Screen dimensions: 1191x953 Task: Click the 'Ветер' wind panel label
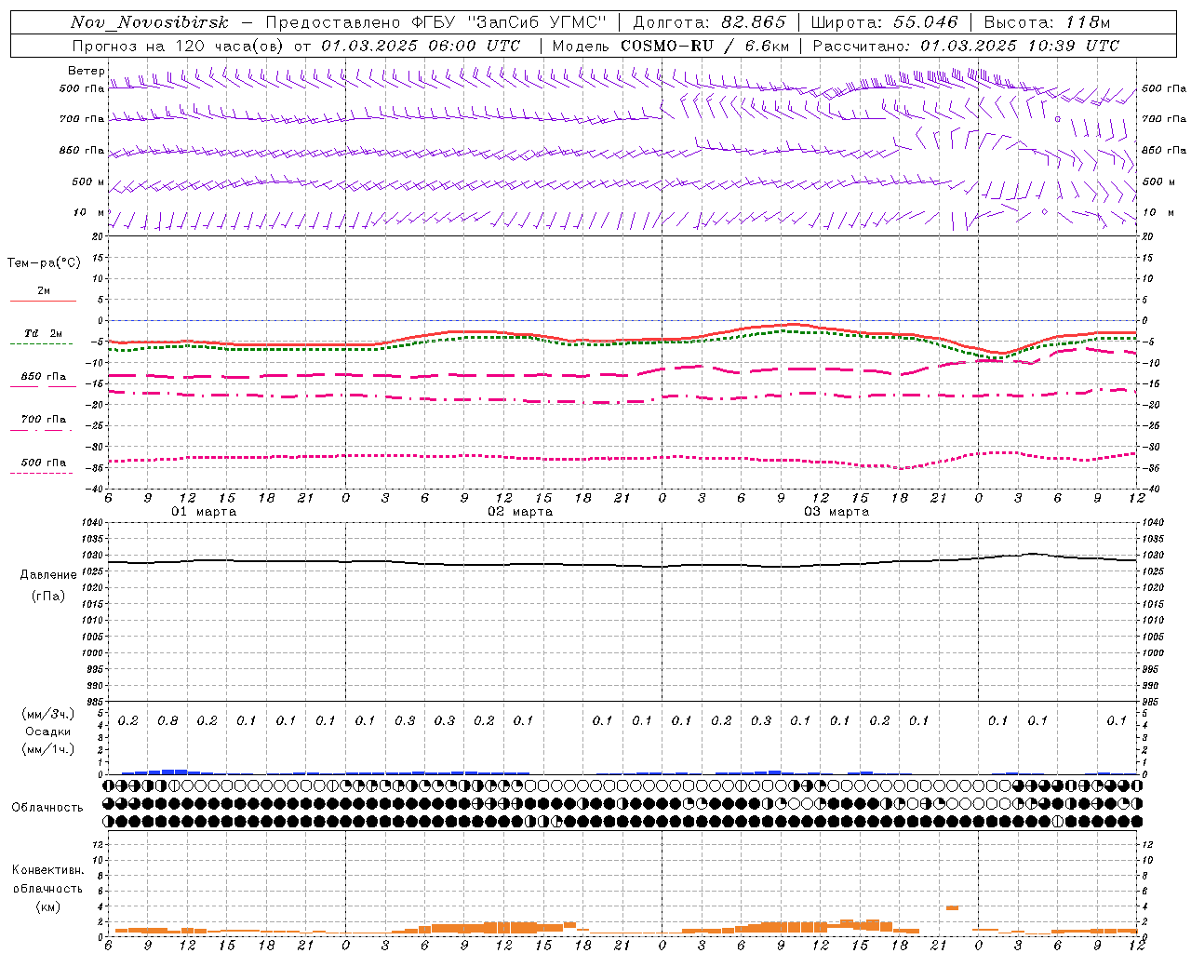click(x=85, y=71)
